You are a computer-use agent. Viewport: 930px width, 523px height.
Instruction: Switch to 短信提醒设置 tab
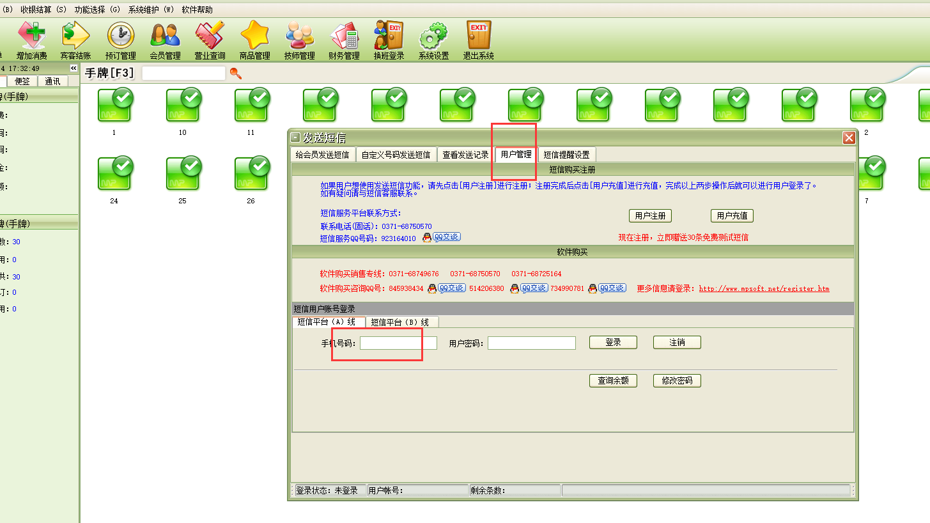[566, 155]
